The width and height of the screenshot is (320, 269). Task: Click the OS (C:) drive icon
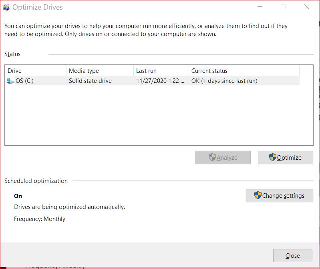tap(10, 81)
